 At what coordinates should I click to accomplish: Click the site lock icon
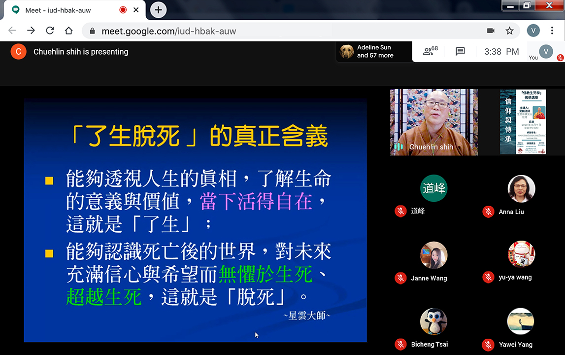pyautogui.click(x=92, y=31)
